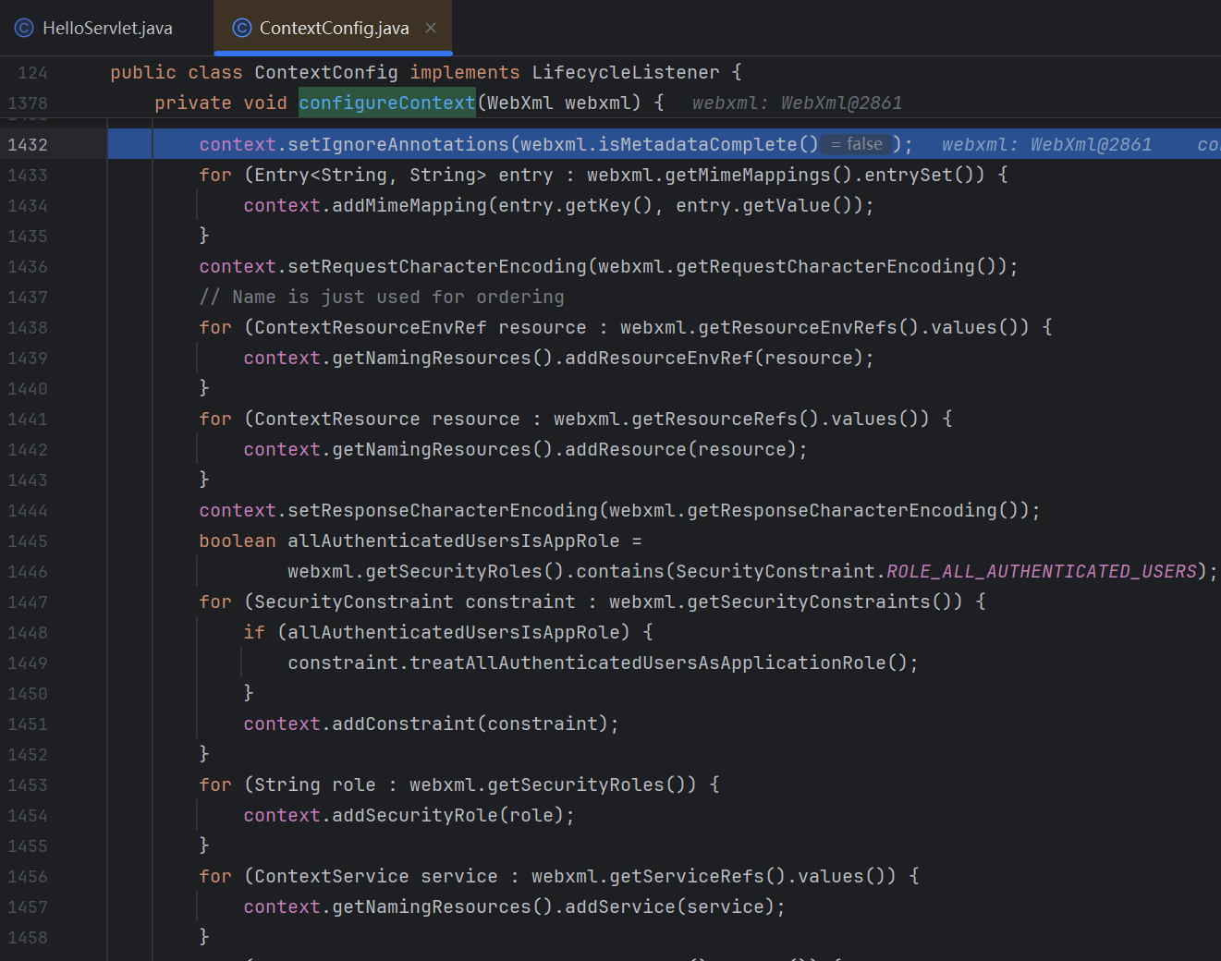
Task: Click the ROLE_ALL_AUTHENTICATED_USERS constant
Action: tap(1041, 571)
